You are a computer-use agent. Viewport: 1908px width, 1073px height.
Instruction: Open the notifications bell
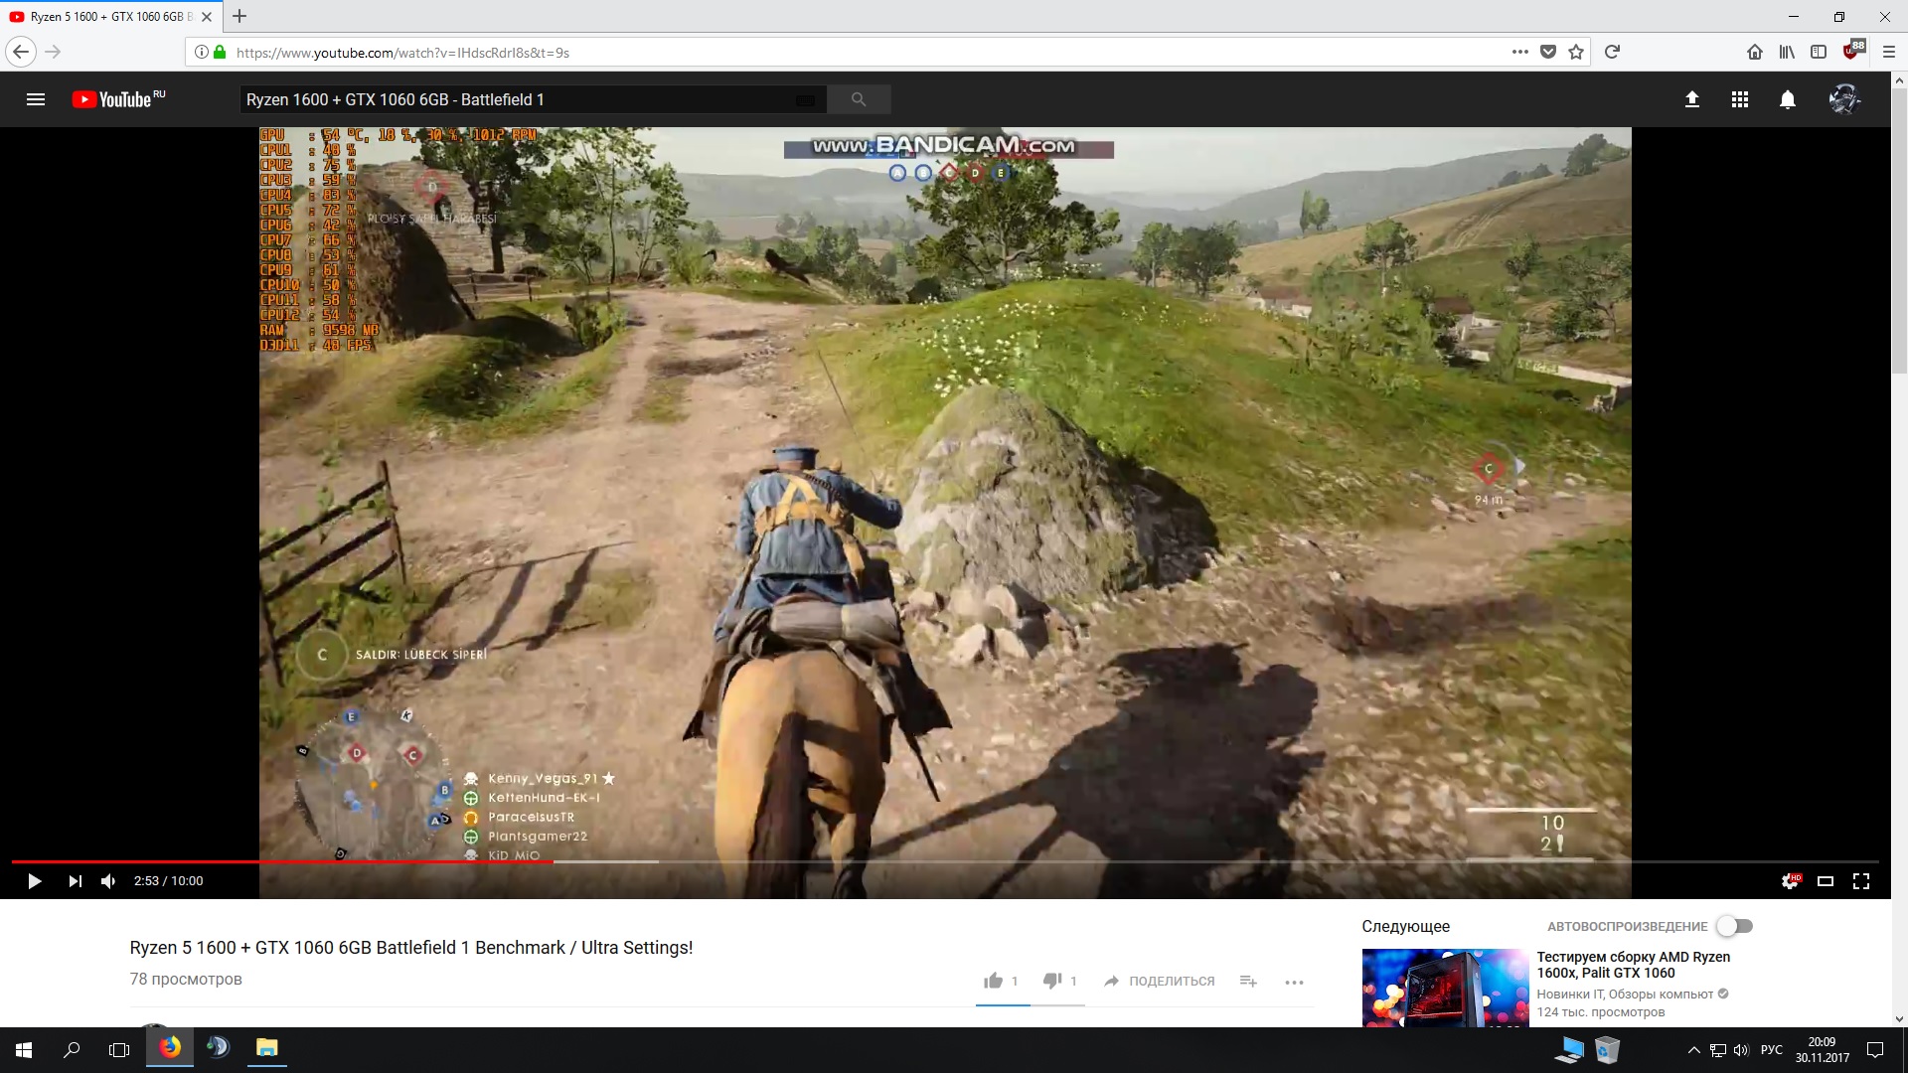[x=1787, y=99]
